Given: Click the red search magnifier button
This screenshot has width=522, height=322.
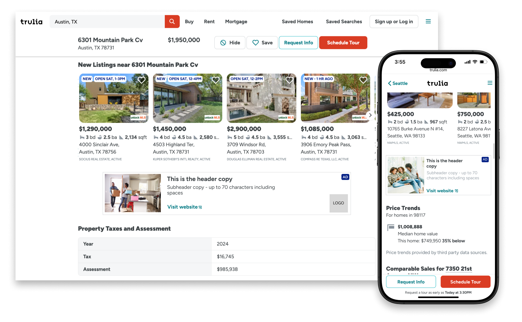Looking at the screenshot, I should coord(172,22).
